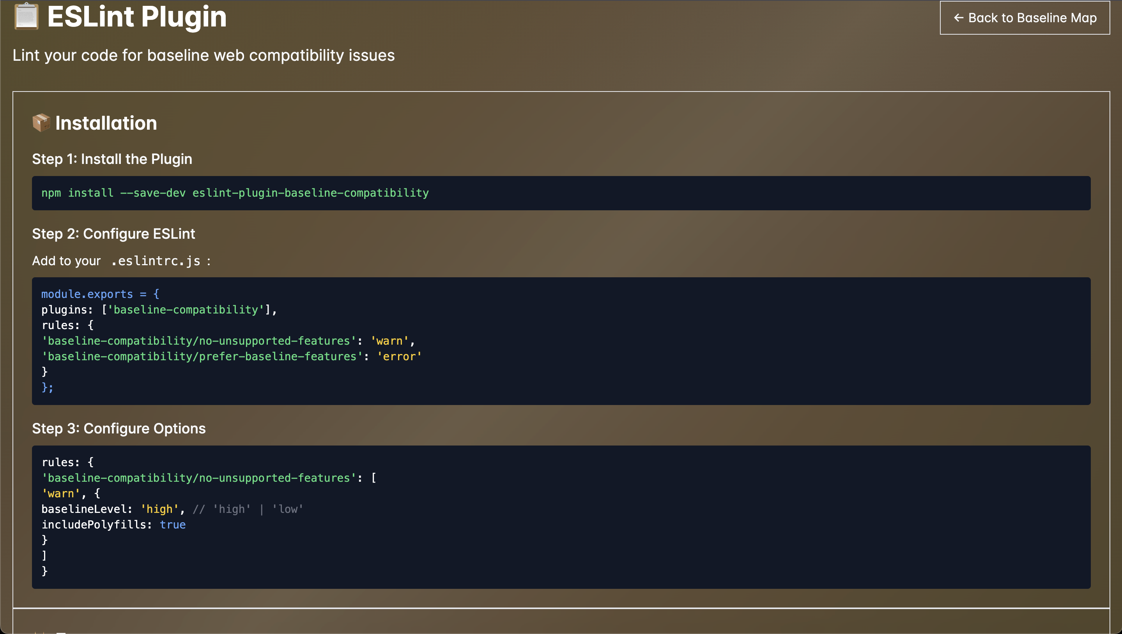Click the left arrow in Back button

[x=958, y=18]
